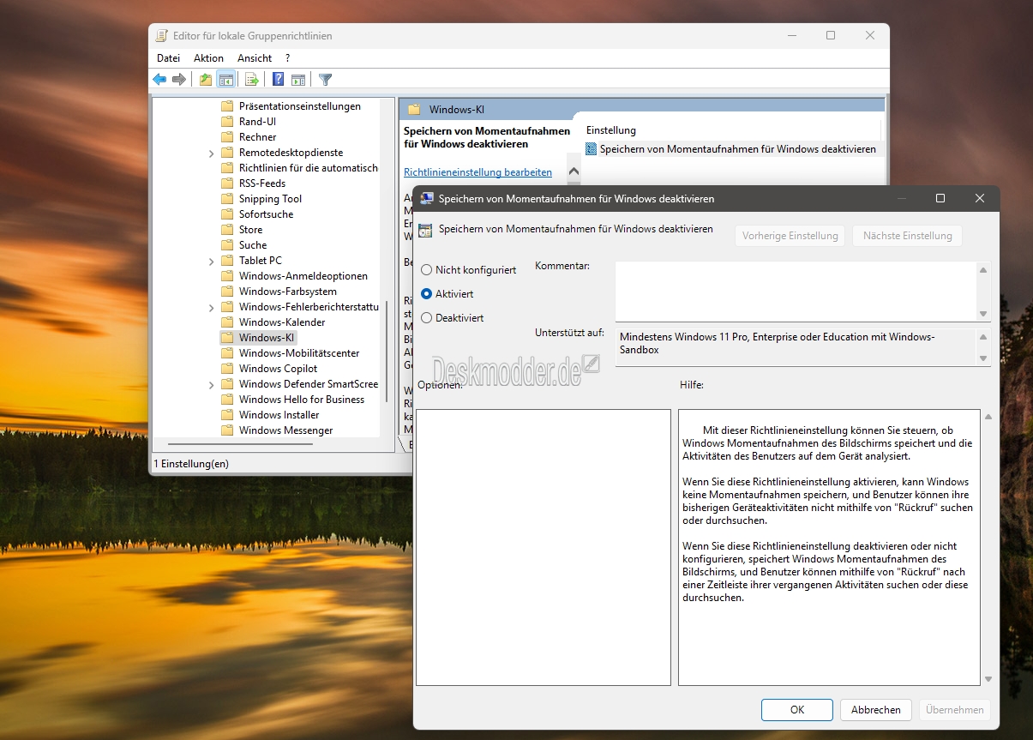This screenshot has width=1033, height=740.
Task: Click the scroll icon in the Gruppenrichtlinien title bar
Action: coord(162,36)
